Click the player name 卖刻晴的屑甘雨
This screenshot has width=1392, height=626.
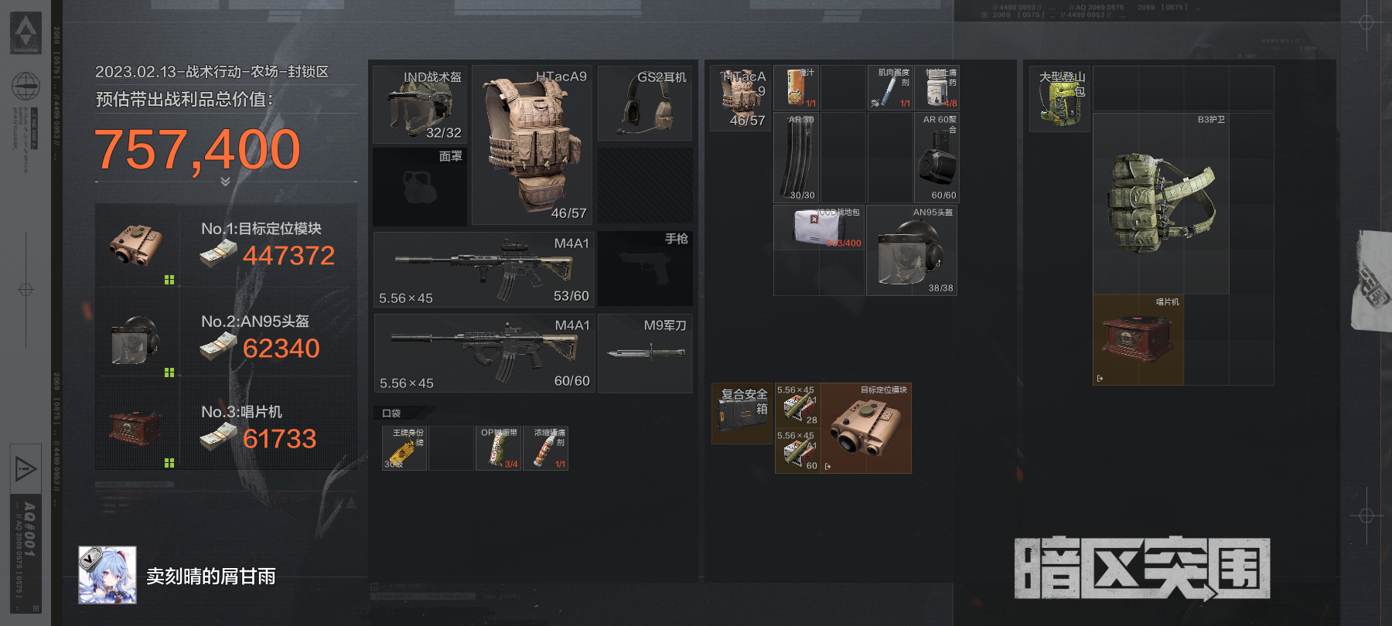tap(211, 577)
